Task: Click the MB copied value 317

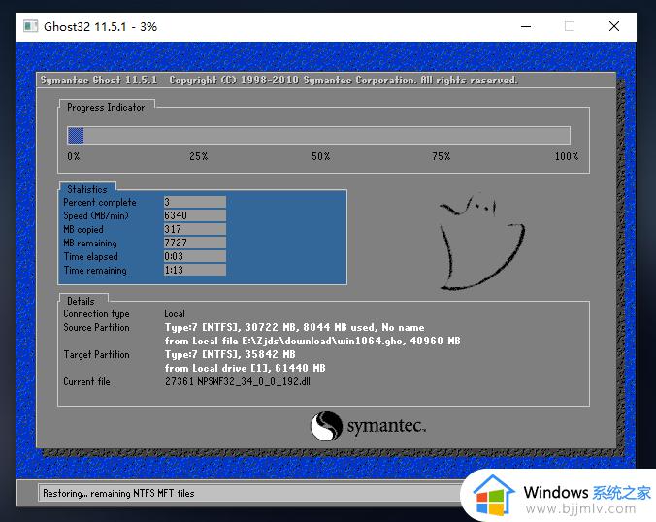Action: point(194,229)
